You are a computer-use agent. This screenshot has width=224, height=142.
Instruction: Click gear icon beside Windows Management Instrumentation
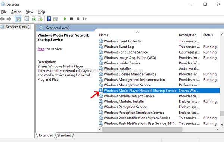pyautogui.click(x=101, y=79)
